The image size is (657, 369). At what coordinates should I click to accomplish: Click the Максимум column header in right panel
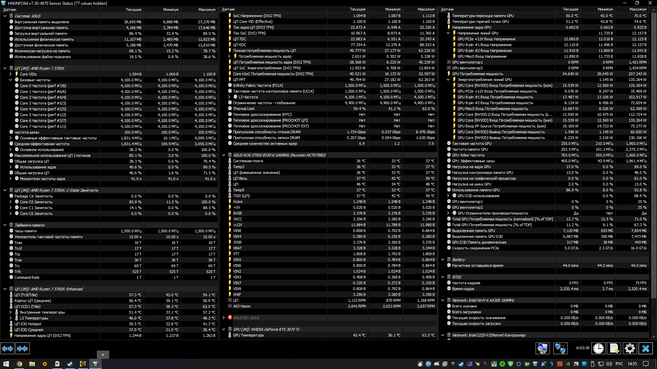tap(638, 10)
